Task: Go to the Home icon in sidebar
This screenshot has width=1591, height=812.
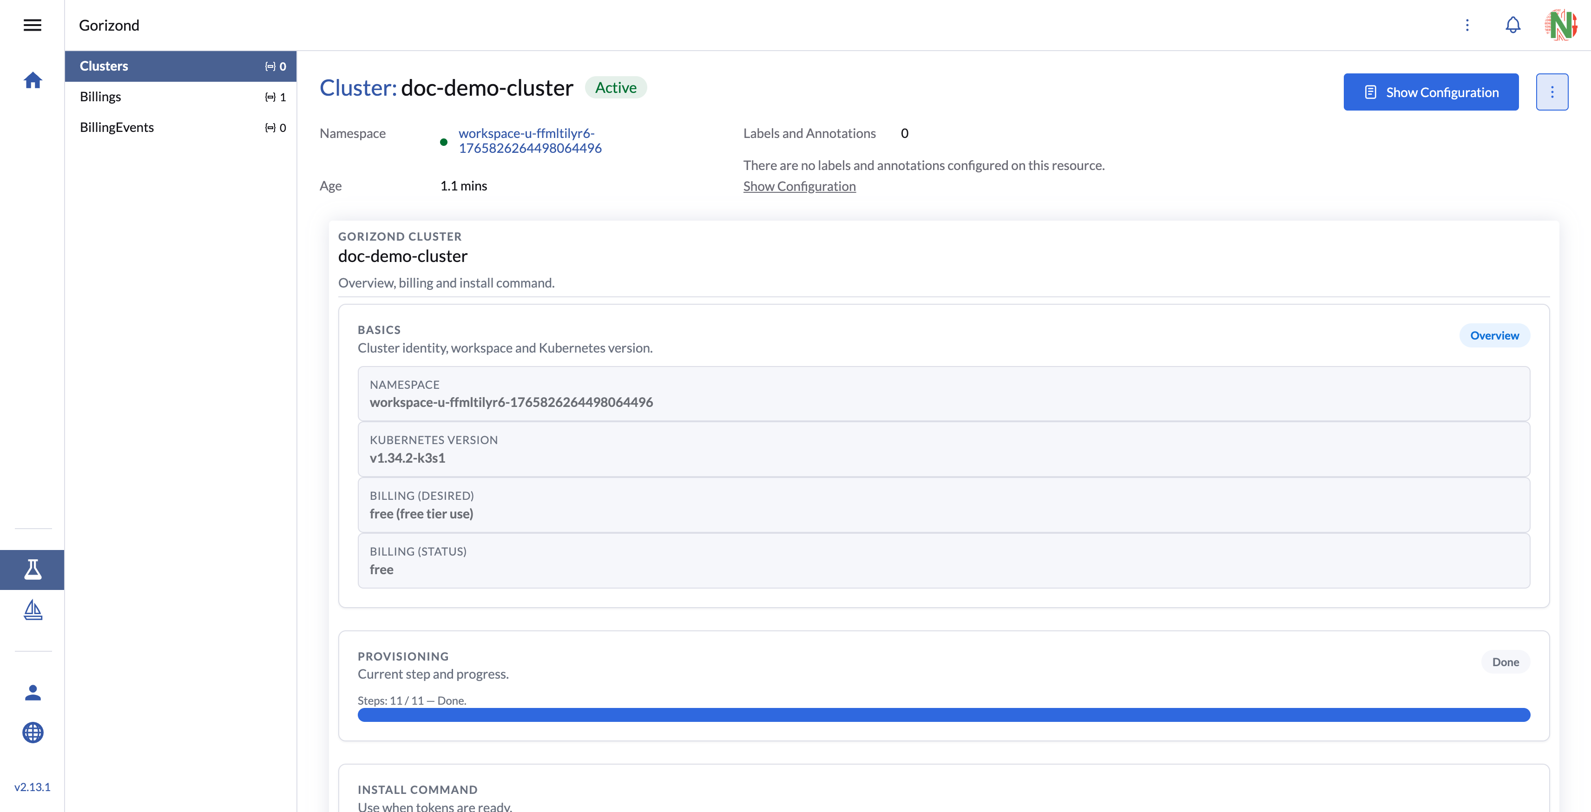Action: (33, 80)
